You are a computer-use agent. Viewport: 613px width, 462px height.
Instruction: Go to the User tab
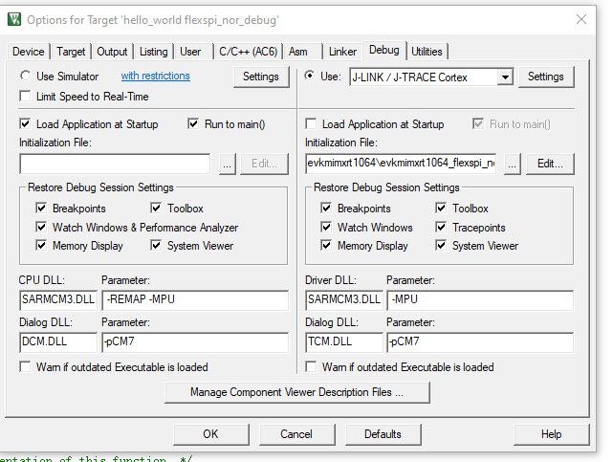(190, 52)
